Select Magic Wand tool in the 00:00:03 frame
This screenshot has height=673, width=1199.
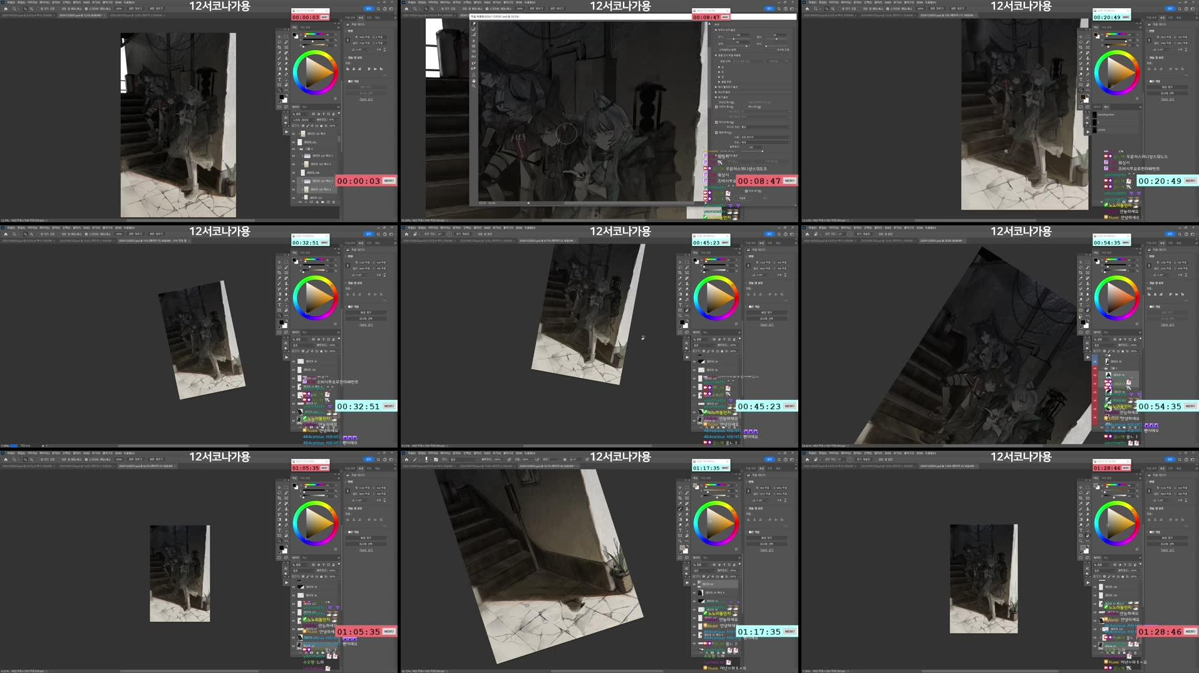tap(286, 42)
